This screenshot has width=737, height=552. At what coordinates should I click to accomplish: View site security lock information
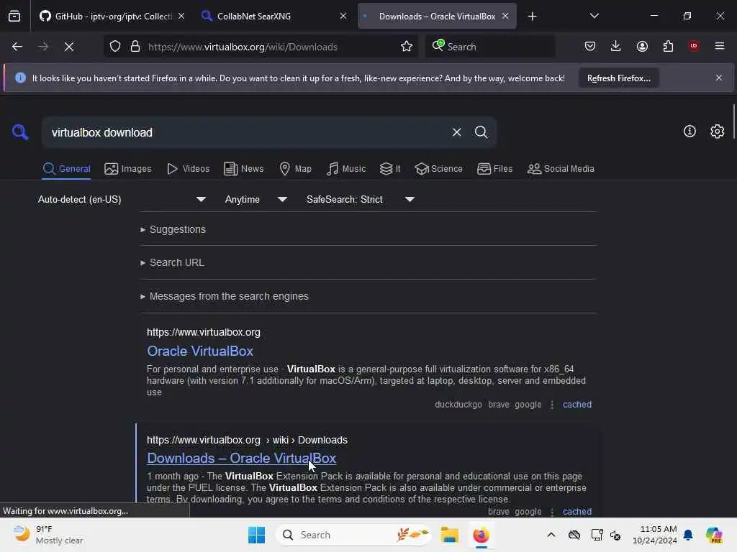tap(135, 47)
